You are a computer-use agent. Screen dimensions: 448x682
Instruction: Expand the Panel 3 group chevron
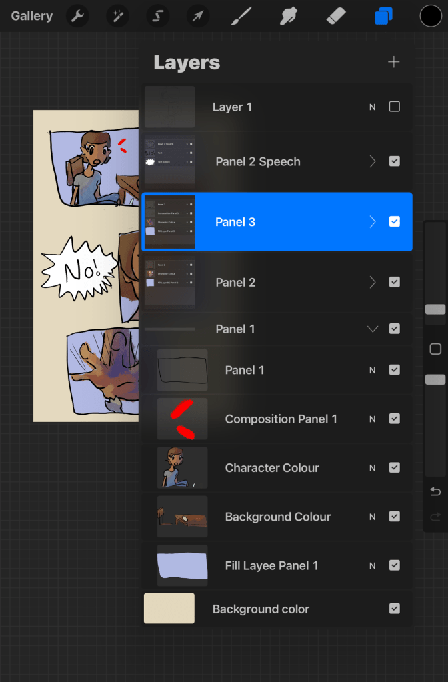click(373, 222)
